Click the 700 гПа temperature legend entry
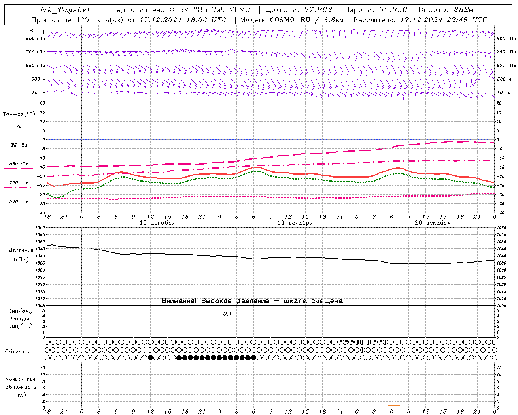The width and height of the screenshot is (518, 415). [x=19, y=183]
